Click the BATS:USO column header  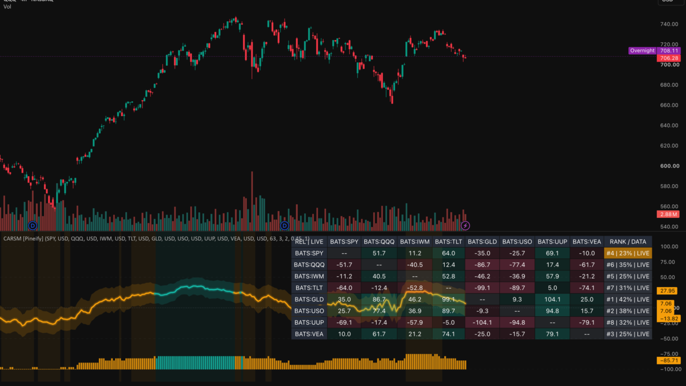pyautogui.click(x=517, y=242)
